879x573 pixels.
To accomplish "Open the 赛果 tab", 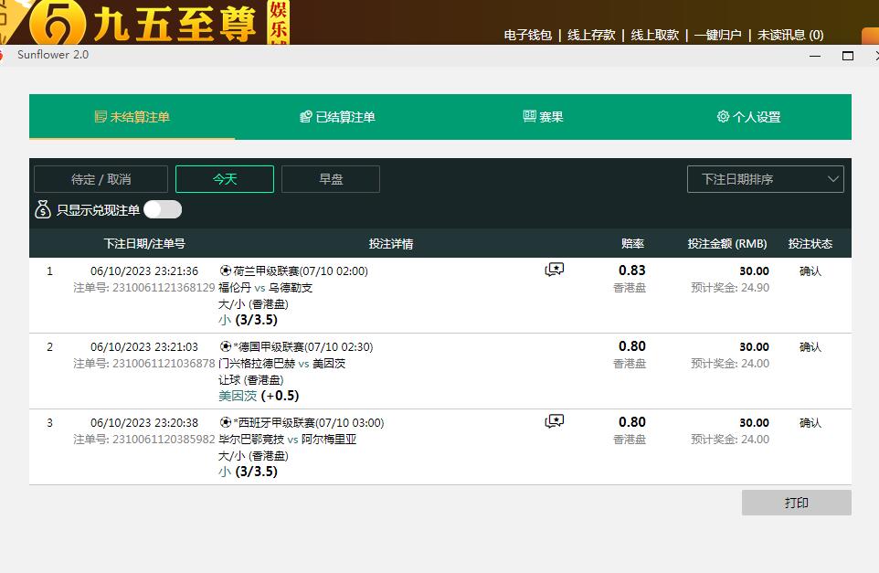I will tap(543, 117).
